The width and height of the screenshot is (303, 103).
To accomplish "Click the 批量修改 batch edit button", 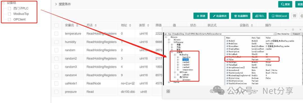I will point(219,16).
